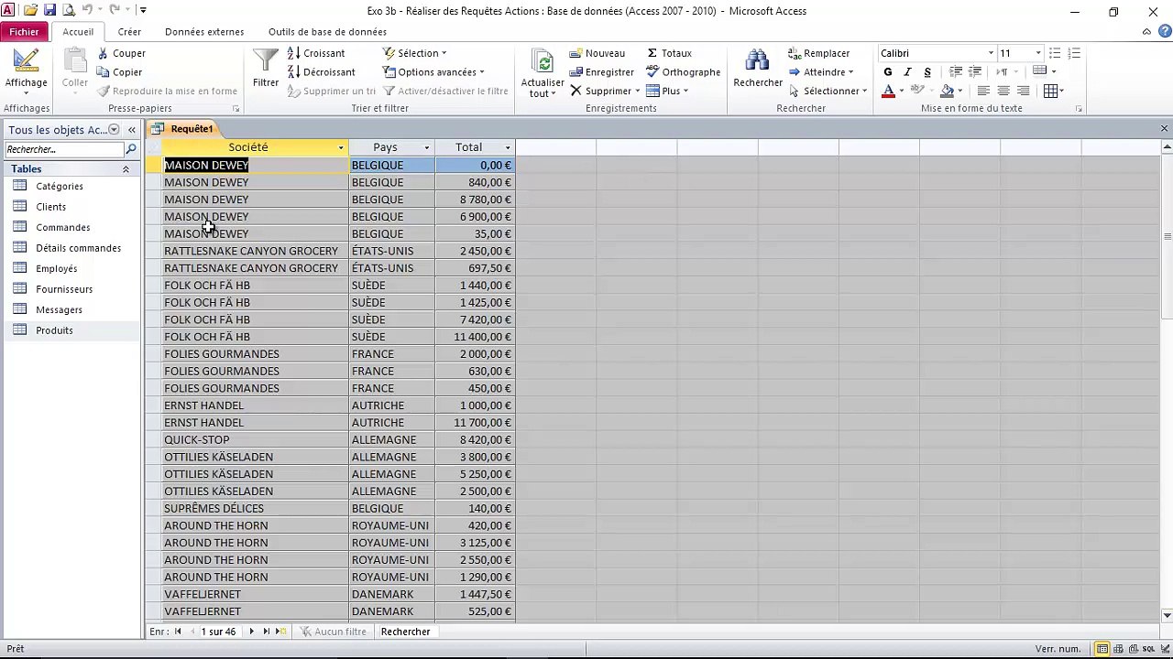
Task: Toggle bold G formatting
Action: point(887,72)
